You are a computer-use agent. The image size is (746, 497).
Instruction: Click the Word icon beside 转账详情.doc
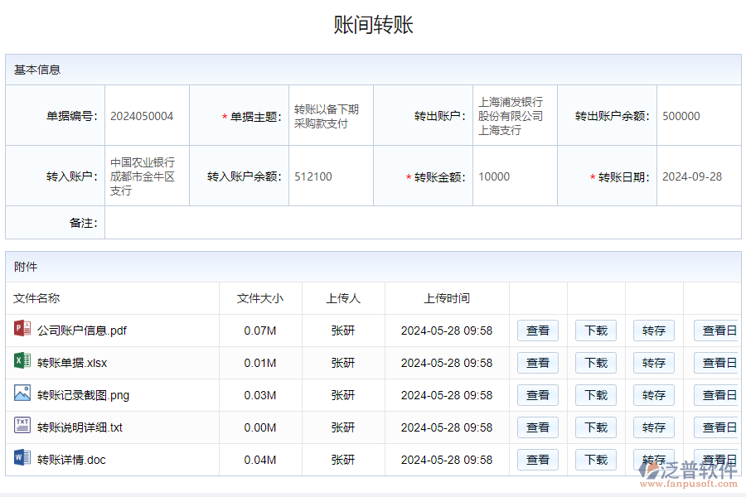21,460
